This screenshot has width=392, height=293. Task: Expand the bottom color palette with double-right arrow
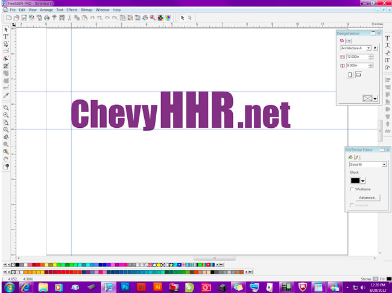(250, 272)
